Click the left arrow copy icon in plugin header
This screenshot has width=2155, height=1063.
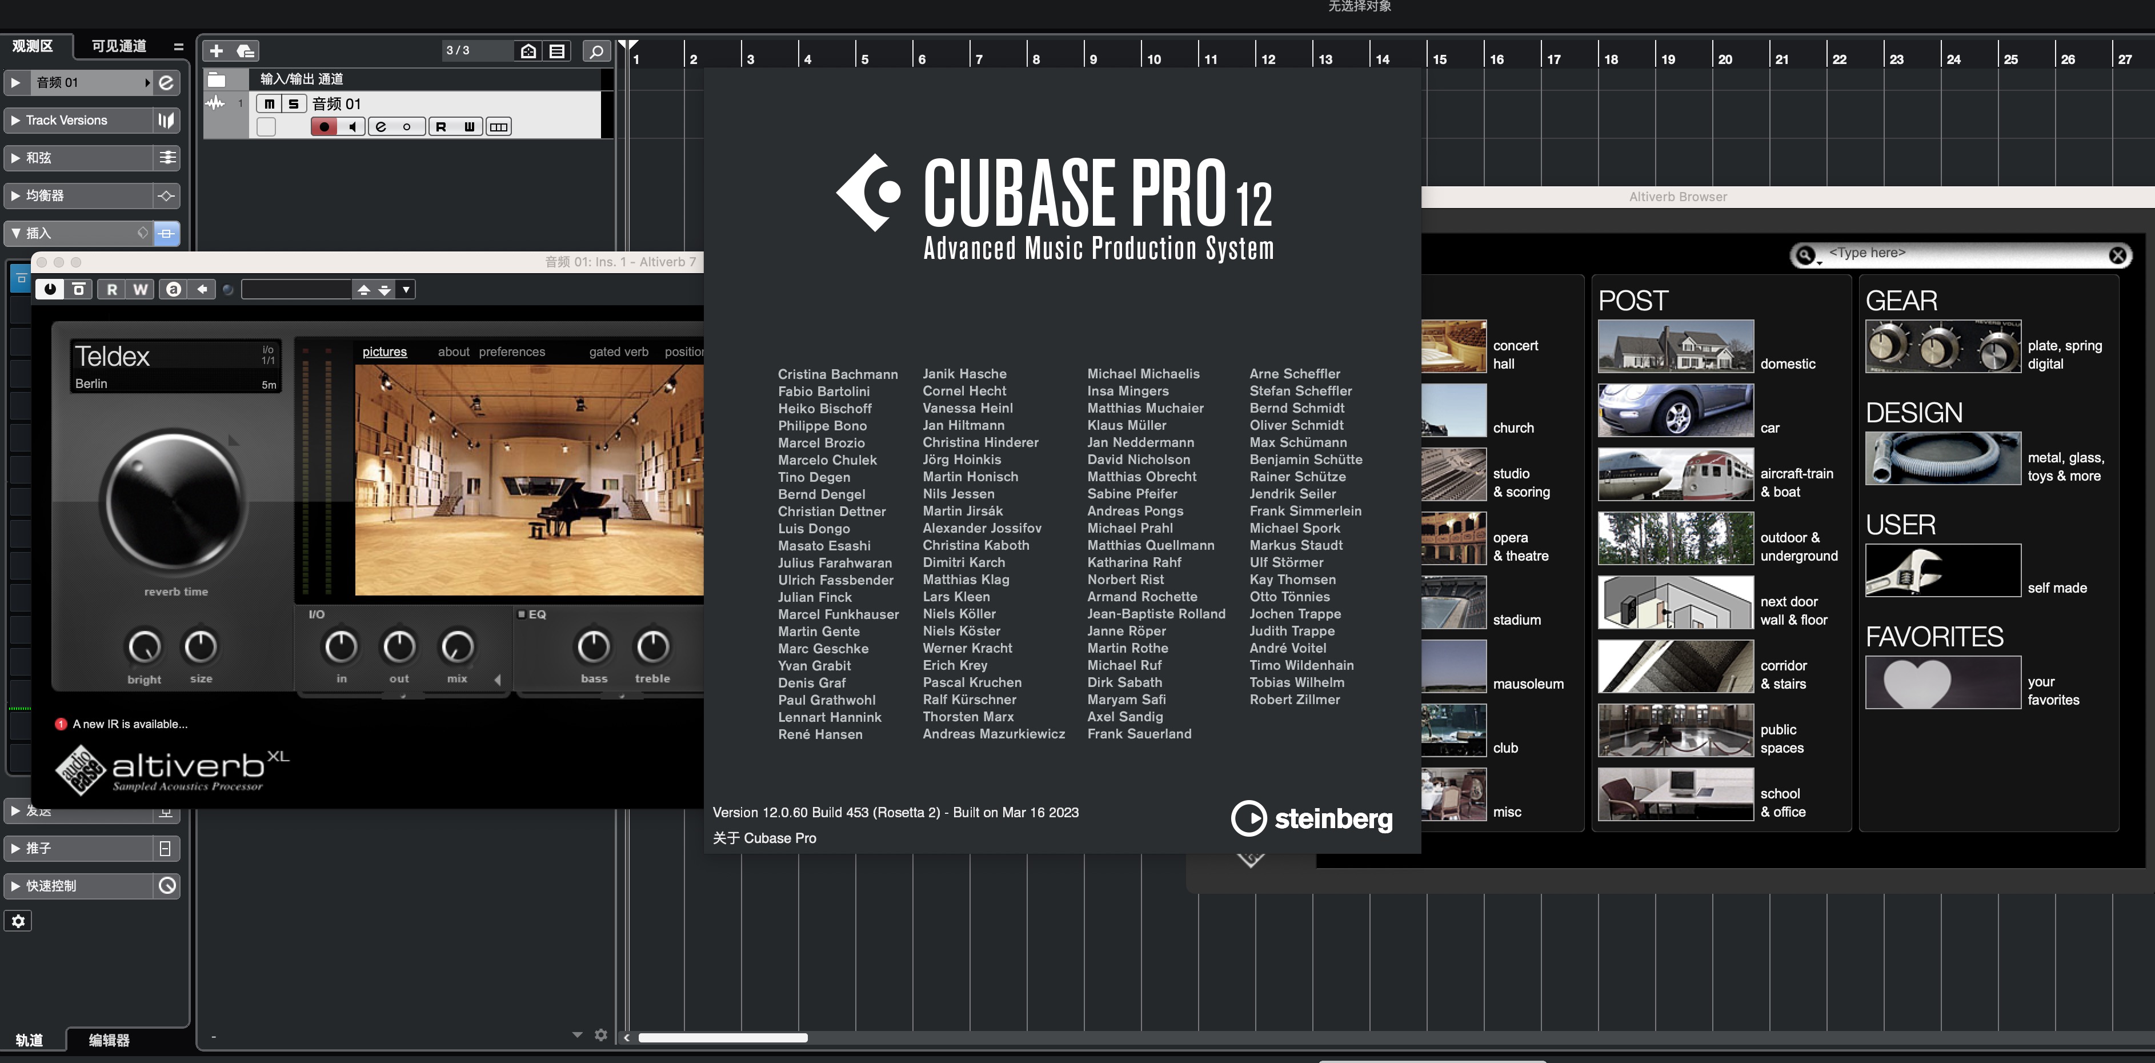pyautogui.click(x=202, y=290)
